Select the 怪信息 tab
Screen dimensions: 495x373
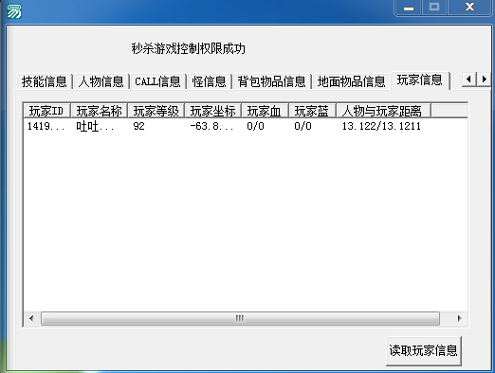[x=209, y=81]
